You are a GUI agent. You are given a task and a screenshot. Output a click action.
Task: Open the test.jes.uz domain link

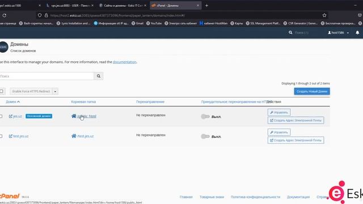point(20,136)
